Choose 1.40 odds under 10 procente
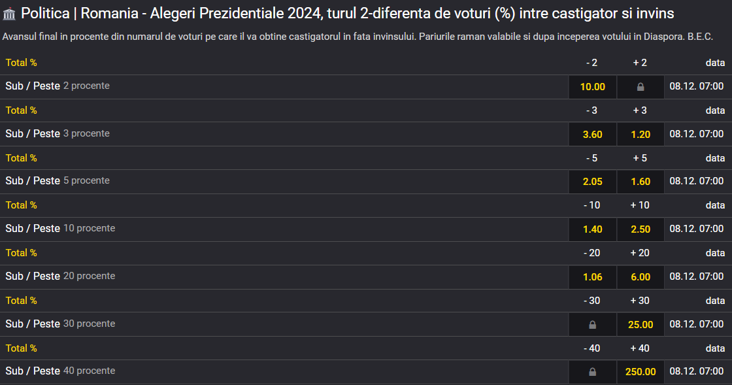Viewport: 732px width, 385px height. [x=592, y=229]
